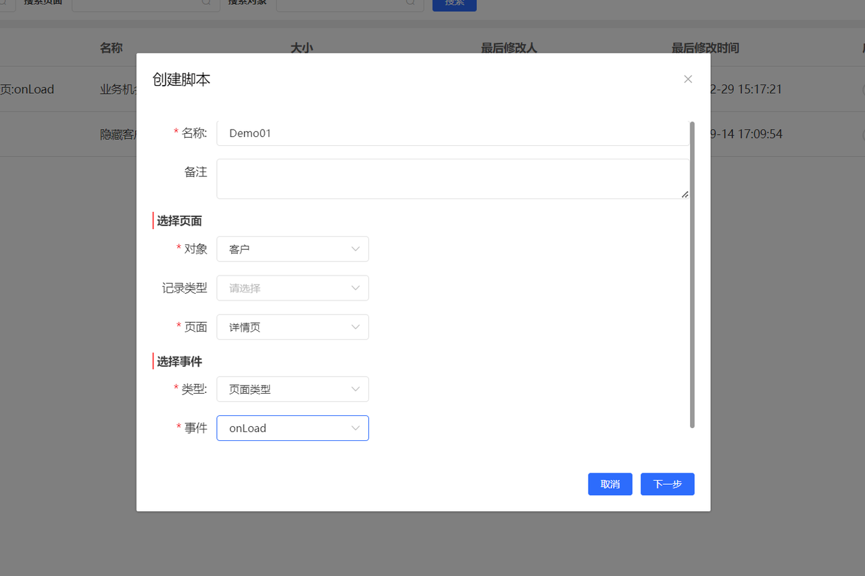Viewport: 865px width, 576px height.
Task: Click the 大小 column header
Action: point(301,48)
